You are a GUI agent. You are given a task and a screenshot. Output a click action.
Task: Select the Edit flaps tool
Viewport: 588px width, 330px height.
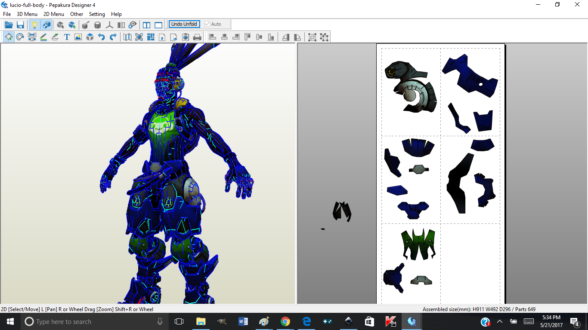(x=55, y=37)
